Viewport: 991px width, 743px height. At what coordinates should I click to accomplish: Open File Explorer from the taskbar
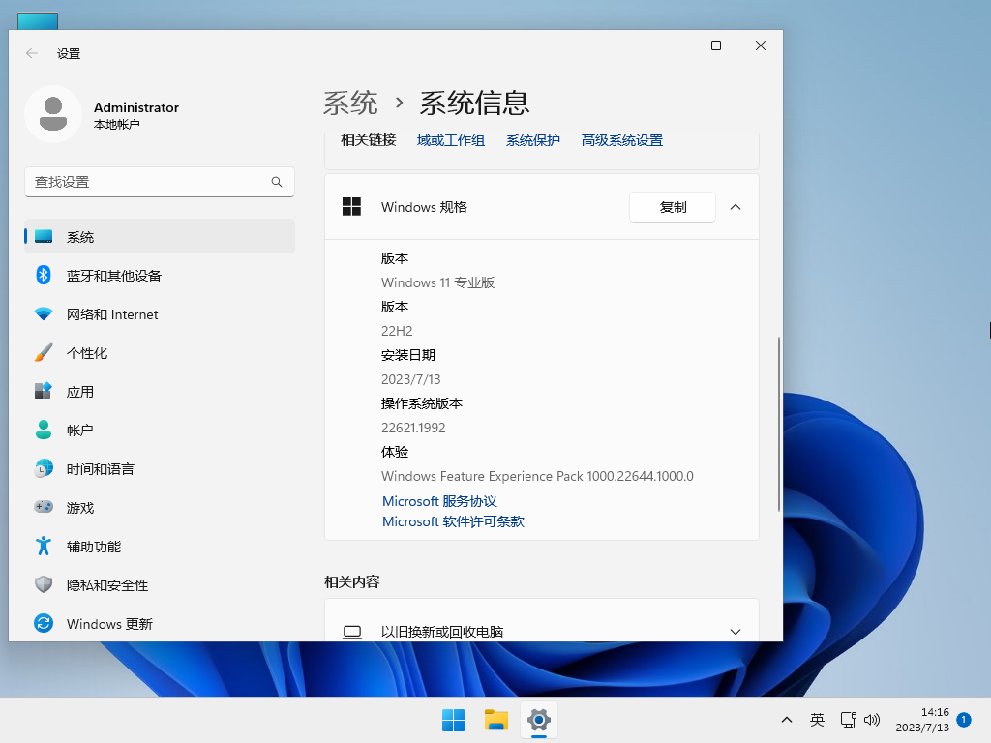click(x=495, y=720)
